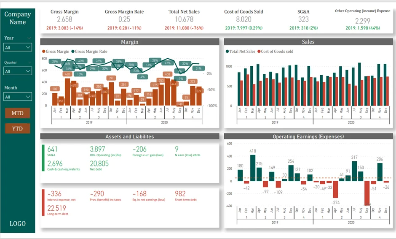Click the 2019 year label under Margin chart
The image size is (396, 239).
click(x=89, y=122)
